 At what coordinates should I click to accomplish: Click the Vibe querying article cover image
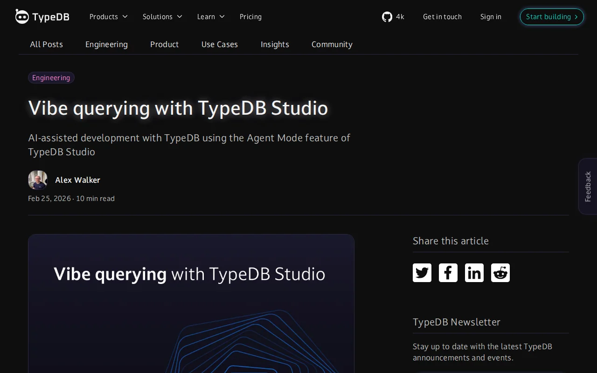click(x=191, y=304)
